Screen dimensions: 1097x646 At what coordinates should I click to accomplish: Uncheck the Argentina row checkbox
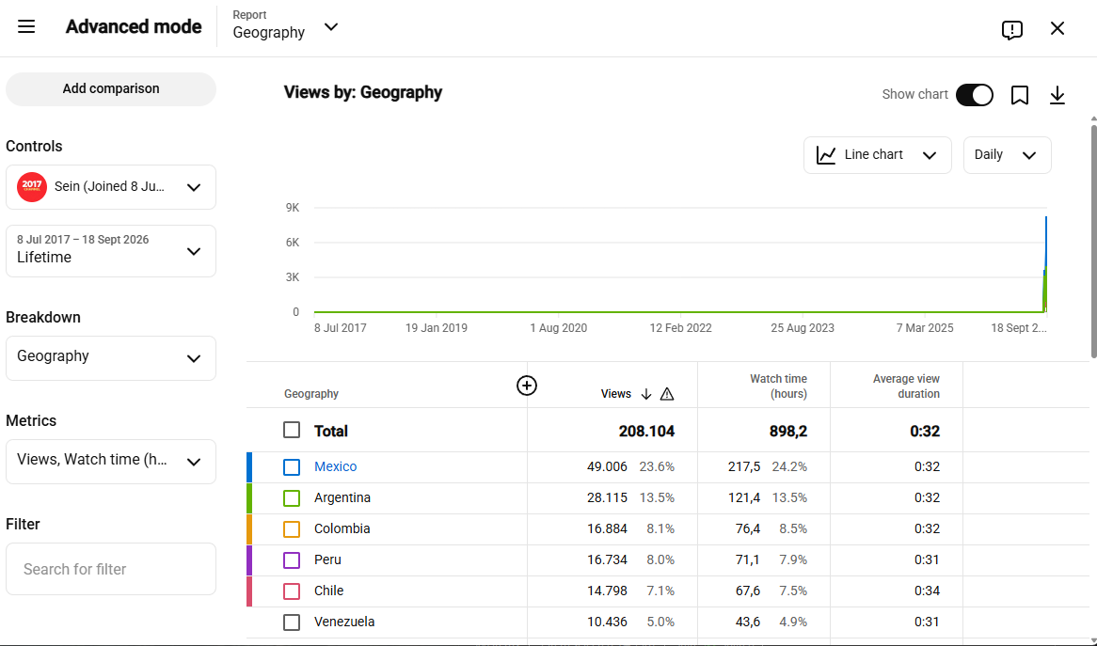(x=292, y=497)
